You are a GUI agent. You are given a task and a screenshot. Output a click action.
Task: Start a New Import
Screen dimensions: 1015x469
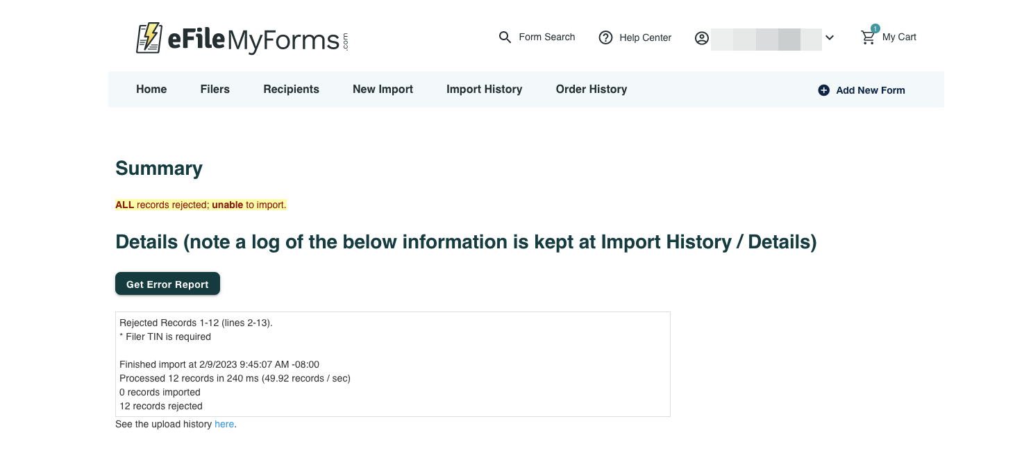[383, 89]
